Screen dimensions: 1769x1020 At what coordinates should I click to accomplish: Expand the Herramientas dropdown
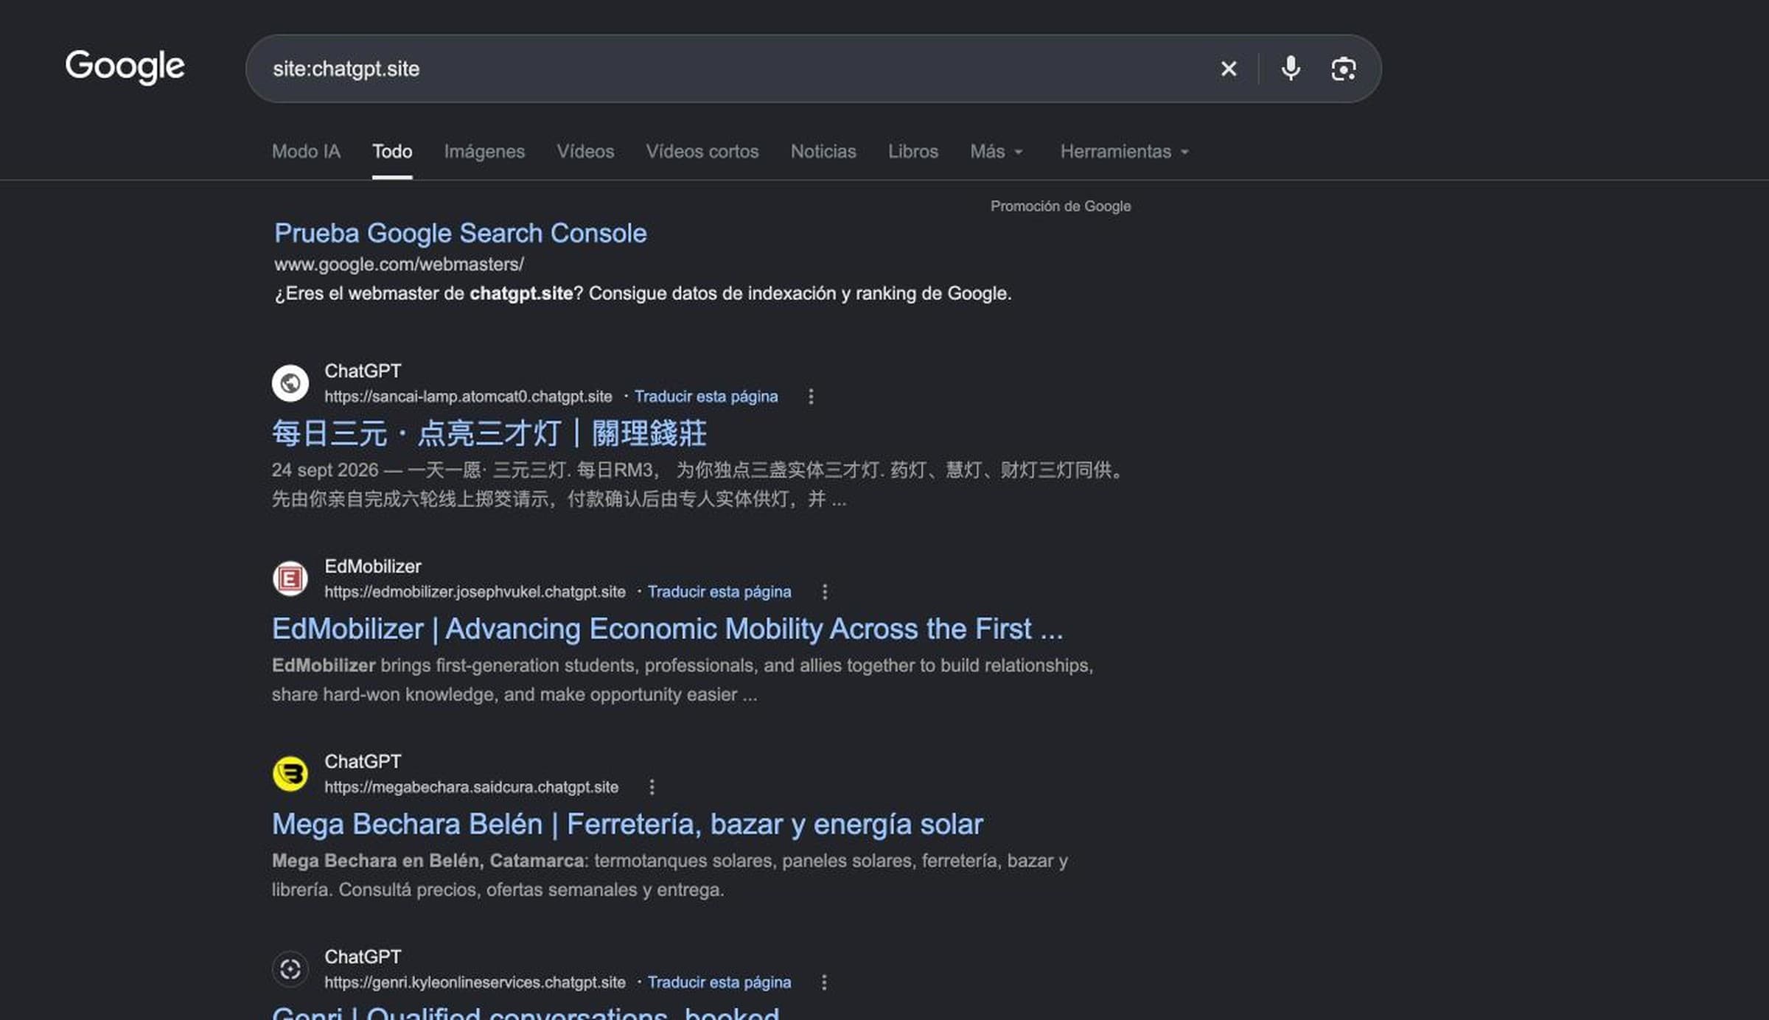click(x=1125, y=152)
